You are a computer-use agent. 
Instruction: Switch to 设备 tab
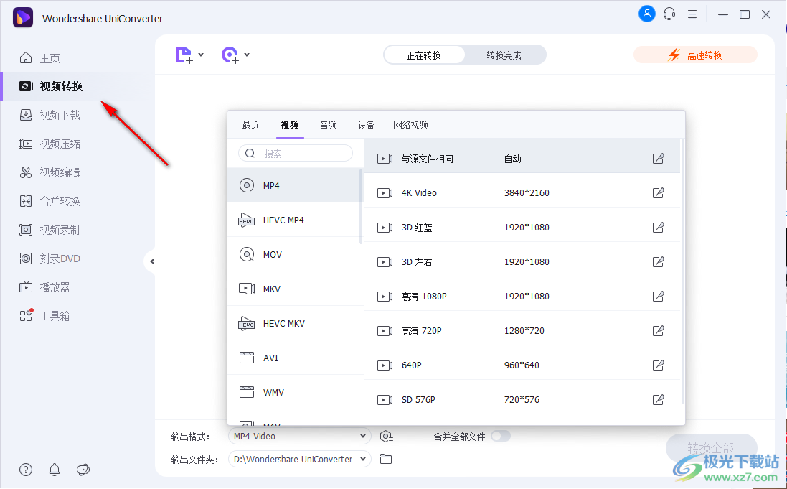(x=366, y=125)
